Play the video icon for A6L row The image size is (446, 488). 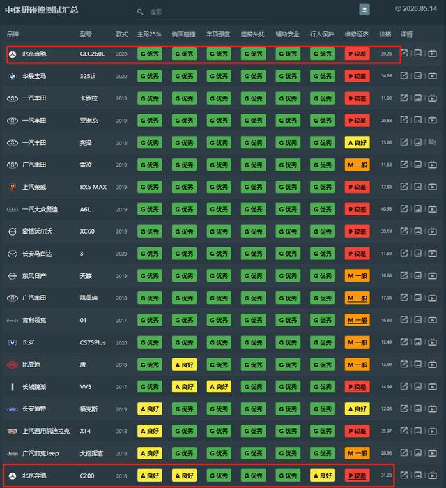coord(432,209)
